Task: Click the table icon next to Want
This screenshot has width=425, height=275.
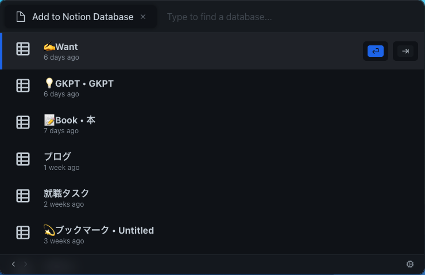Action: [23, 49]
